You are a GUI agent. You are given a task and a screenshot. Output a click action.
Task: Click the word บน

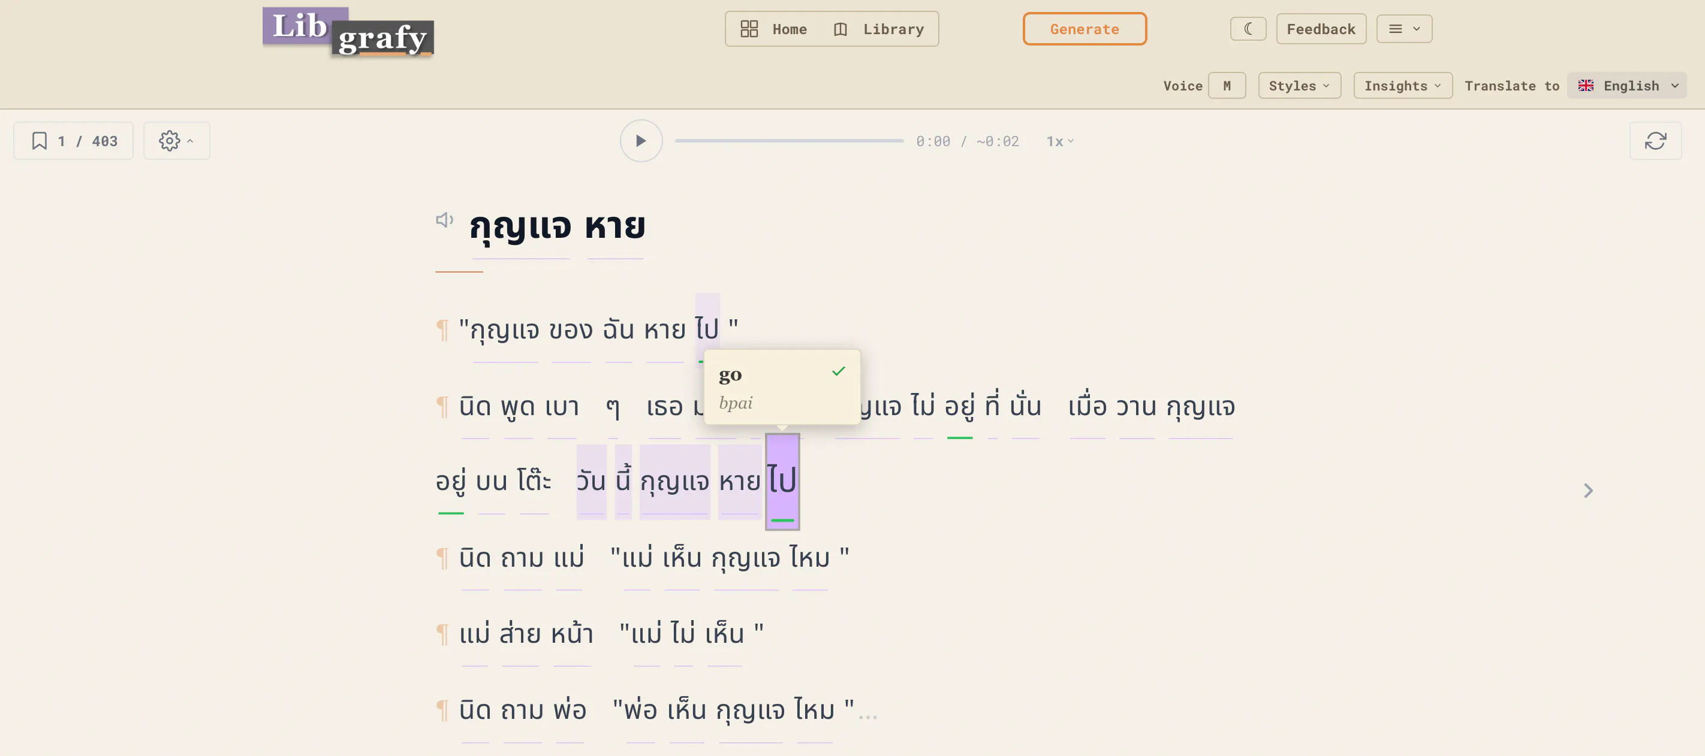491,482
